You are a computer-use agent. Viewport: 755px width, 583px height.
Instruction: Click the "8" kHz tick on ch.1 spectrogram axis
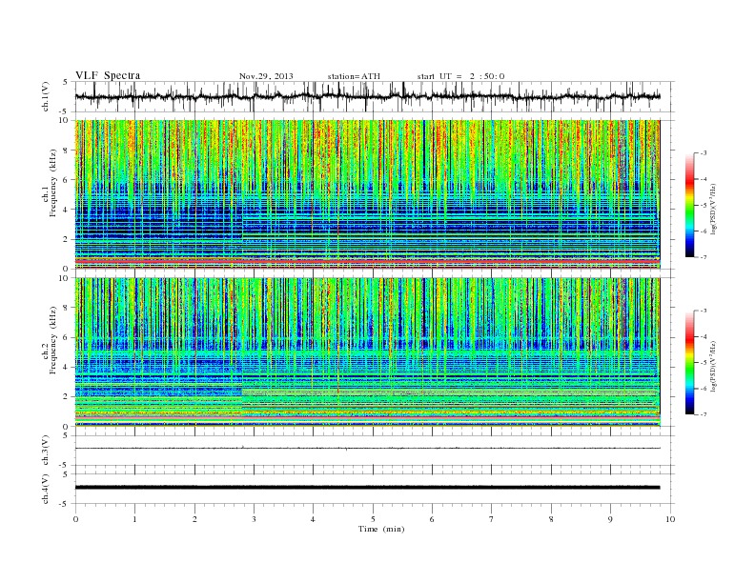66,151
